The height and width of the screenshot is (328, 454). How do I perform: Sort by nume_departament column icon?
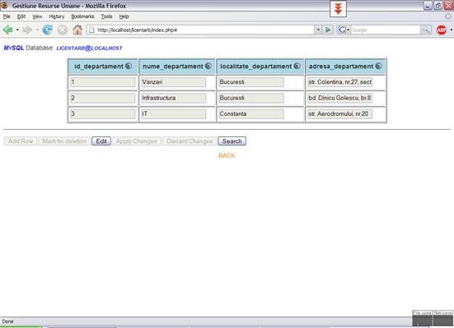tap(208, 67)
